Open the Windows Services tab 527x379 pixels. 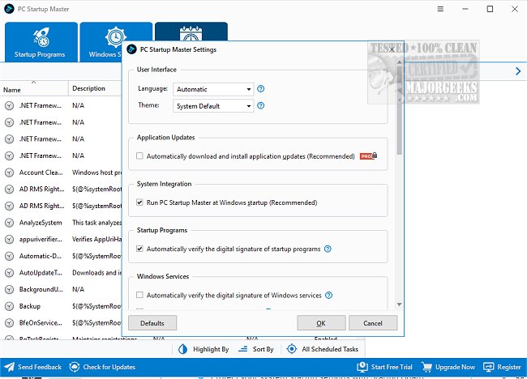(116, 42)
